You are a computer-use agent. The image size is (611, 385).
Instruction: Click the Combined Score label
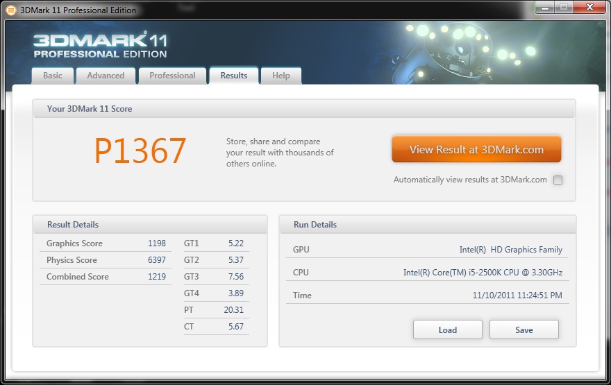78,277
